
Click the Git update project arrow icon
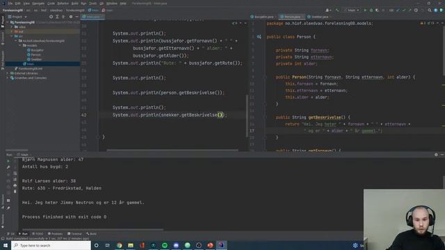click(x=398, y=10)
